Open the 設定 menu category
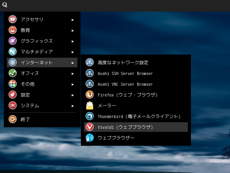This screenshot has width=230, height=173. (42, 95)
